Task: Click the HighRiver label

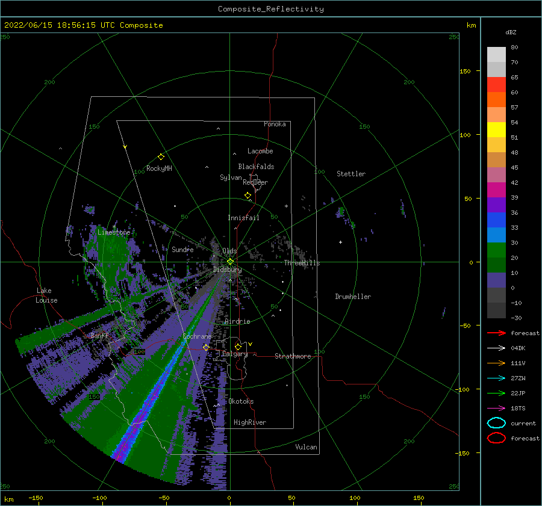Action: [x=250, y=422]
